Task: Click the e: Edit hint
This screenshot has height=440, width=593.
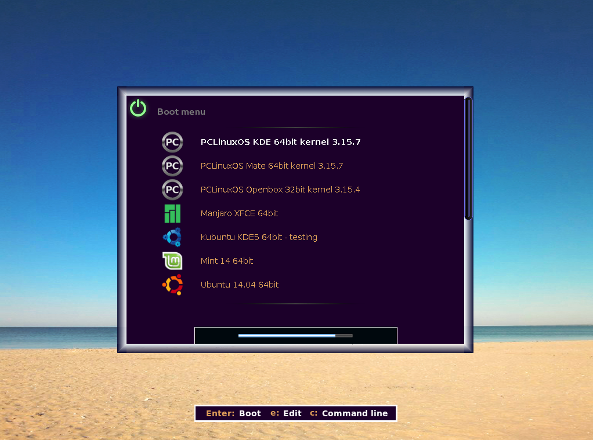Action: (286, 413)
